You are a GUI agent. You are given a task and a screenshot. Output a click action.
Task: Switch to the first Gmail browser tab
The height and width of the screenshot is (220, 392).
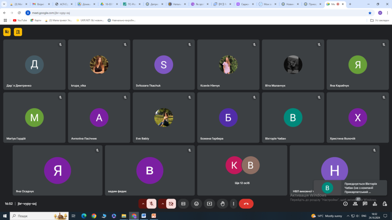40,4
